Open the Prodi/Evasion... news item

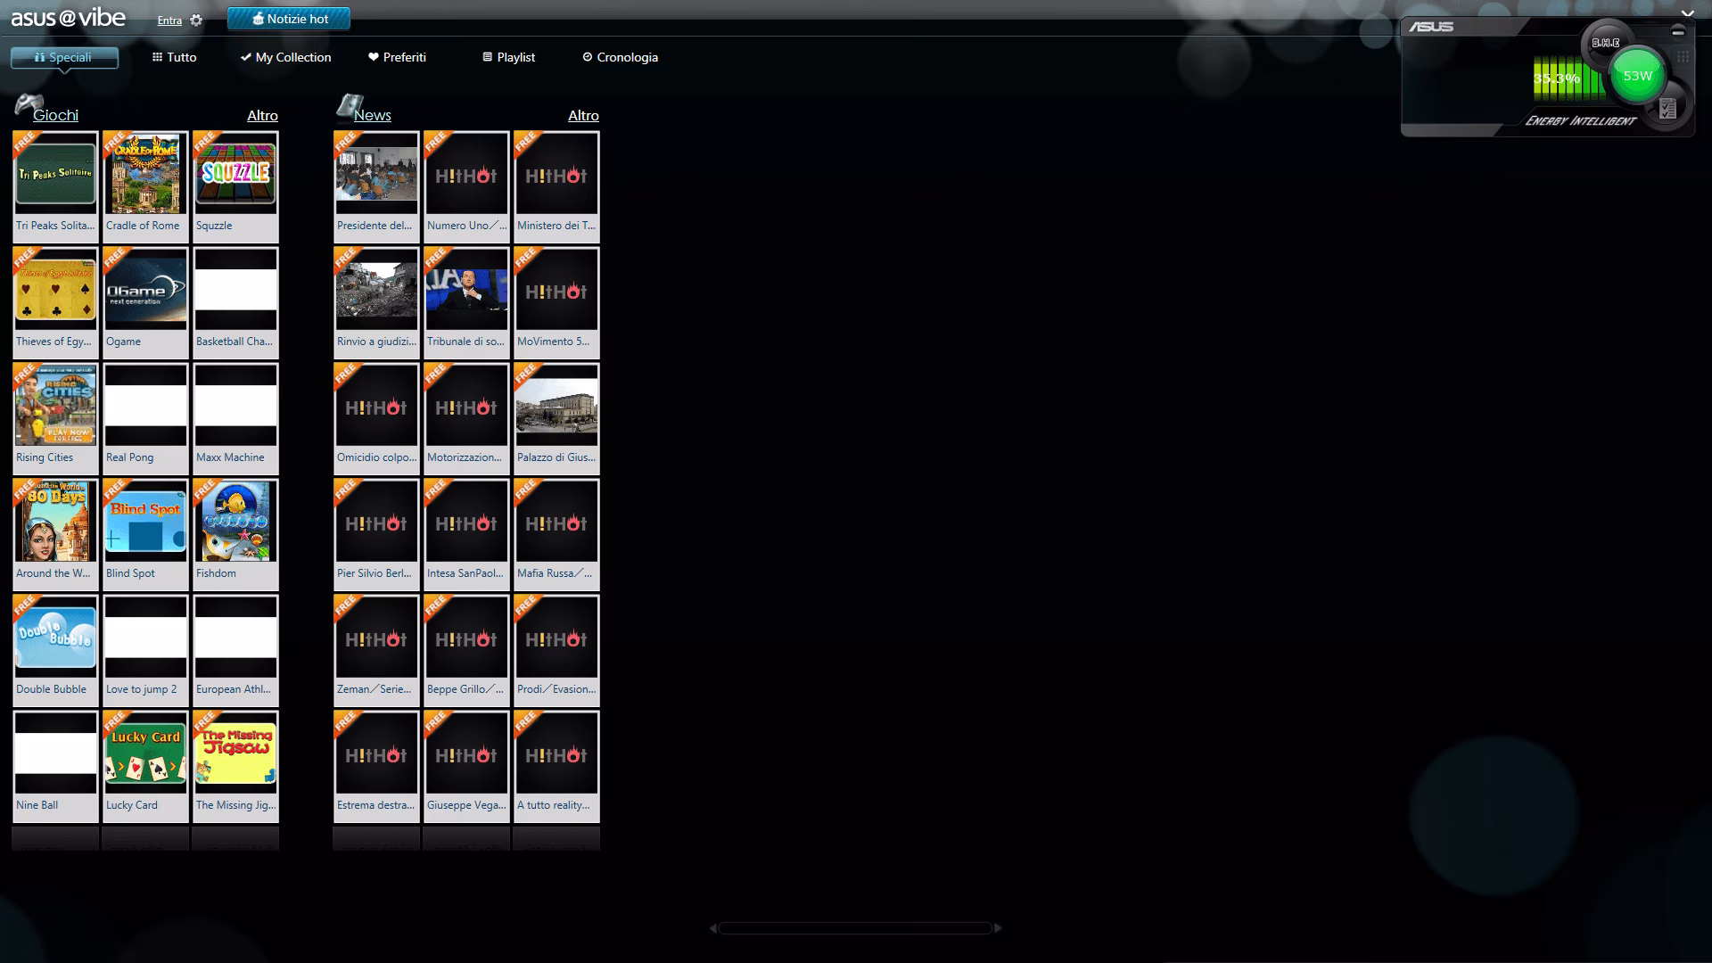point(556,651)
